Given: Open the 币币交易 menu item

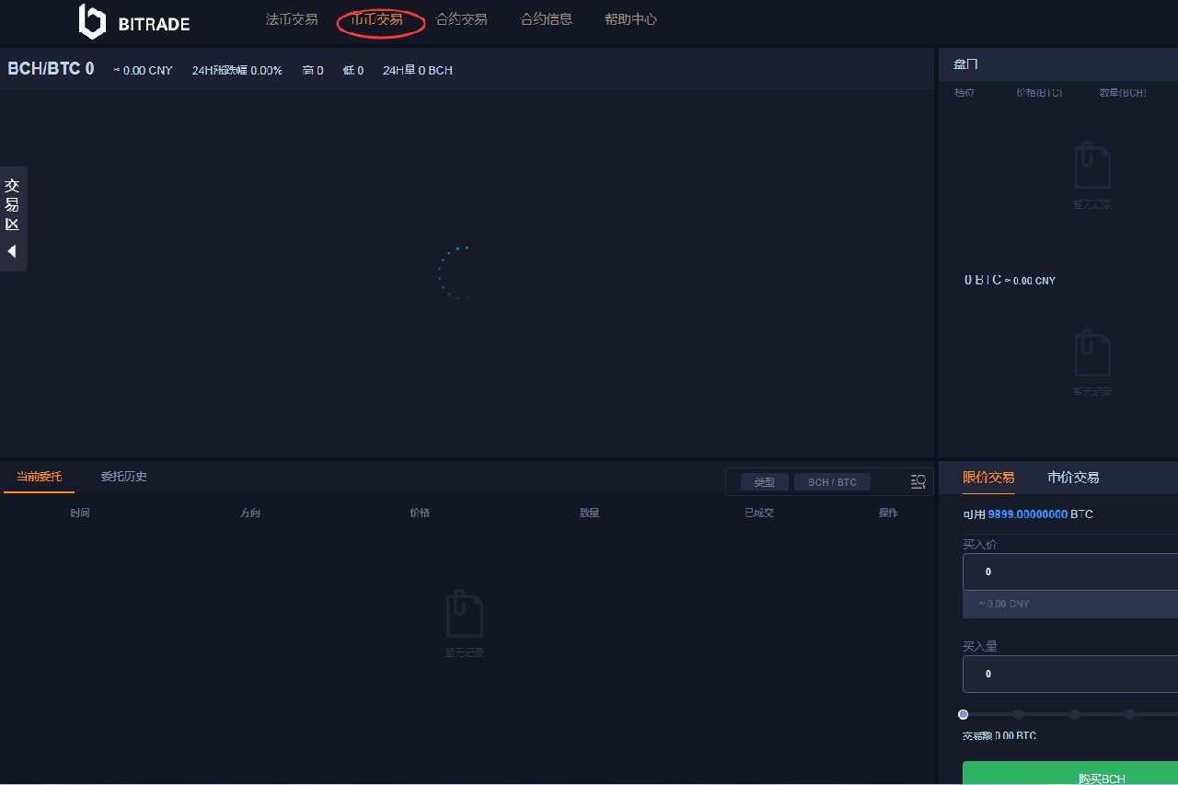Looking at the screenshot, I should [x=377, y=19].
